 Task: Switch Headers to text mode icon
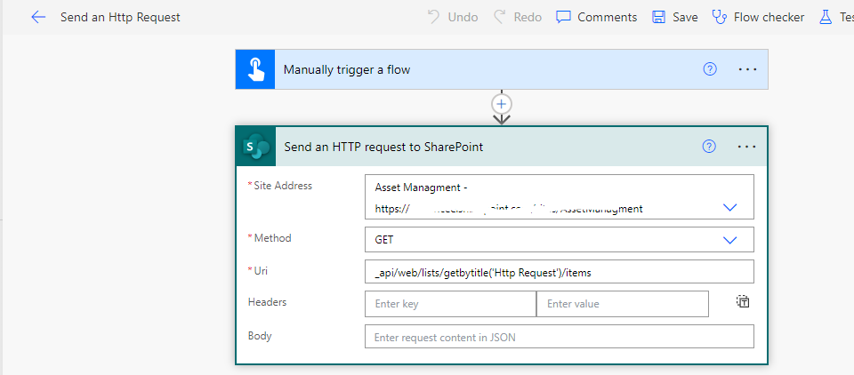(x=743, y=301)
